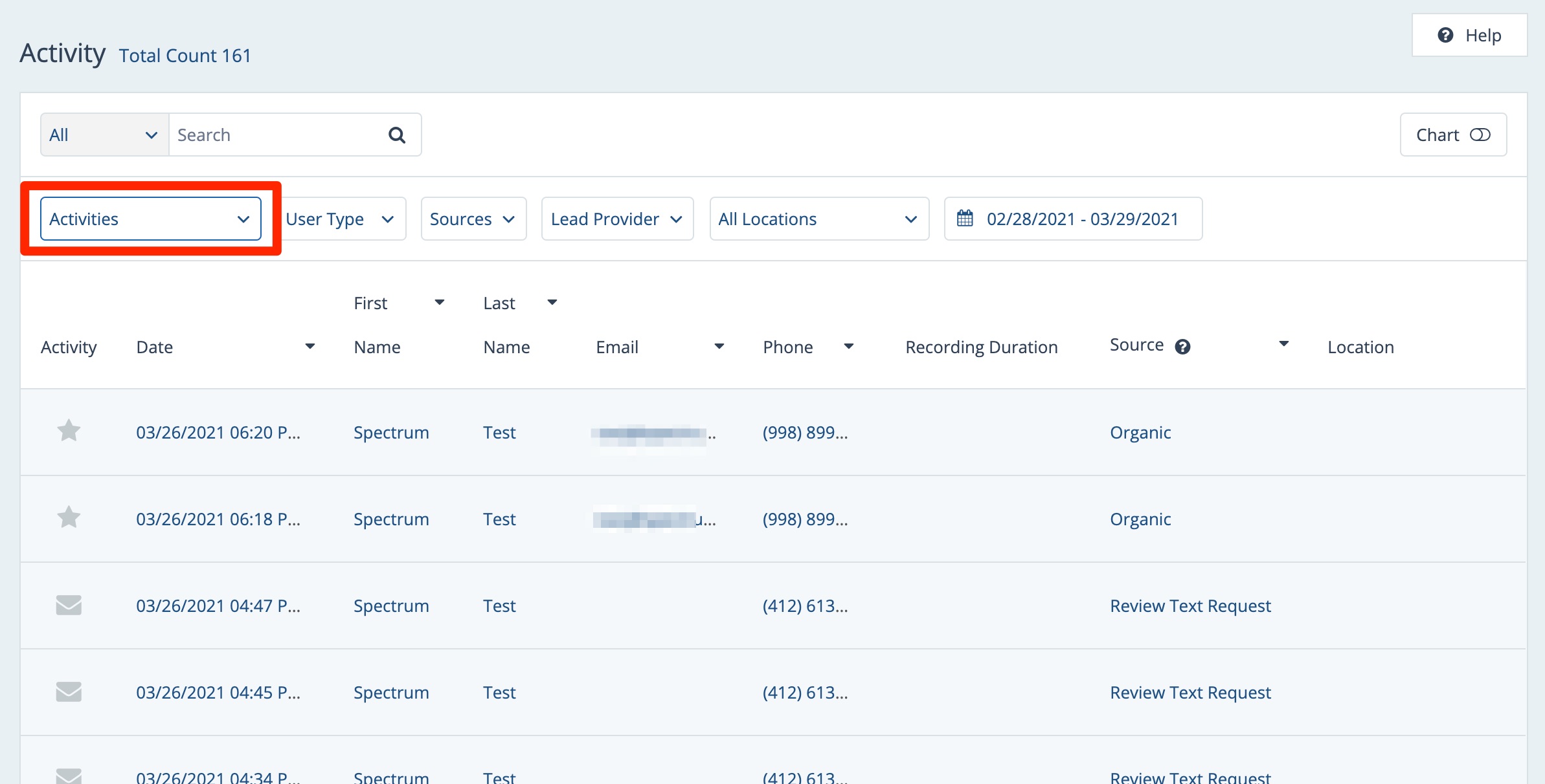Expand the User Type filter
This screenshot has width=1545, height=784.
(341, 219)
